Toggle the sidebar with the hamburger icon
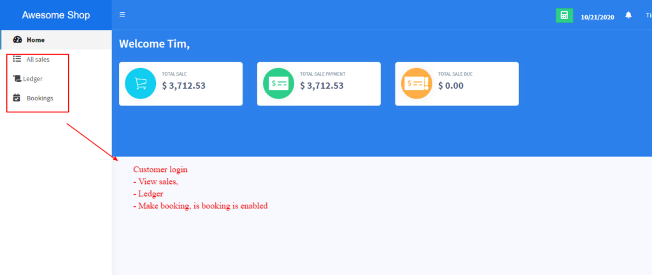The height and width of the screenshot is (275, 652). pos(122,15)
